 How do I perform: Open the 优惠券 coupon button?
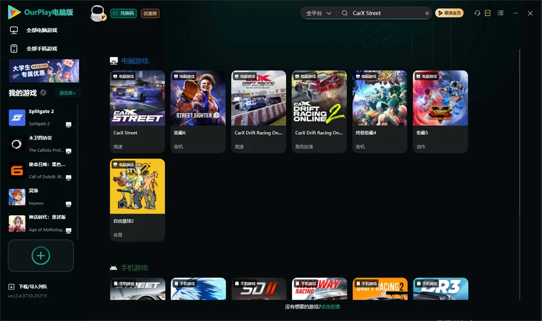pyautogui.click(x=150, y=13)
